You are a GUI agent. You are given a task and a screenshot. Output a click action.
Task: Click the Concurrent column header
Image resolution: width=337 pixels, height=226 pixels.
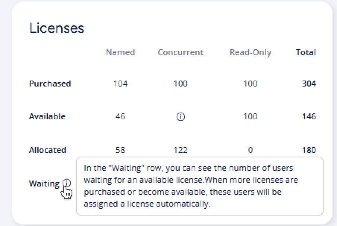point(180,53)
